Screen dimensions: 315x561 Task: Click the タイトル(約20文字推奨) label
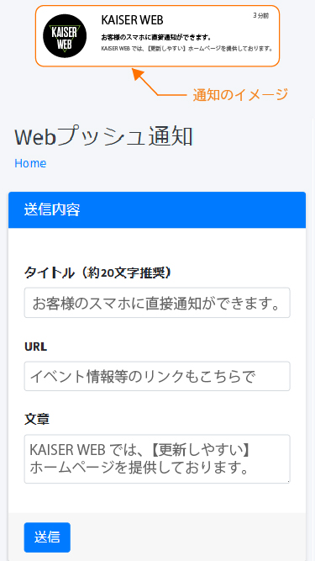[97, 273]
